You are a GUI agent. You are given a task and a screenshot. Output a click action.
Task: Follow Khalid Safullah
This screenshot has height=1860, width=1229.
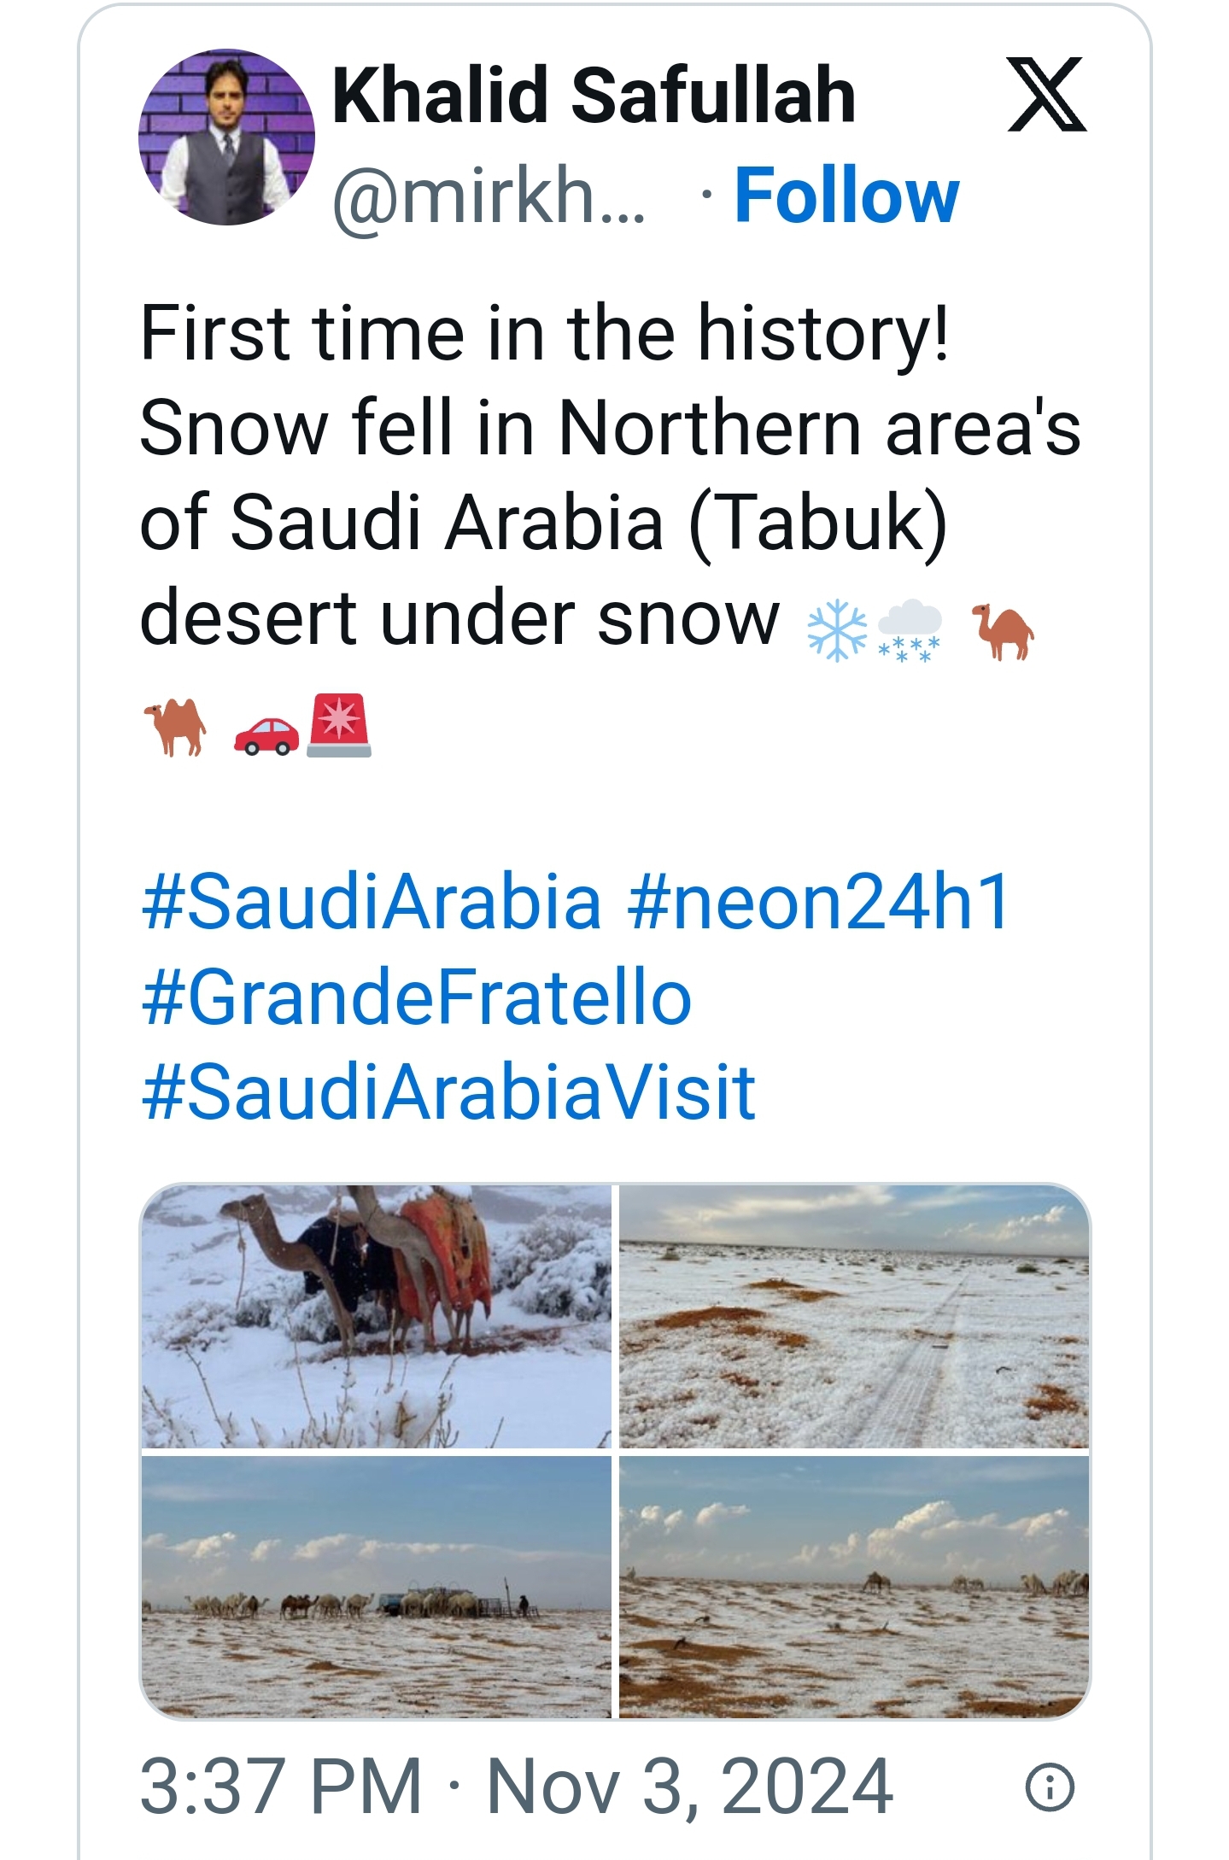(847, 196)
